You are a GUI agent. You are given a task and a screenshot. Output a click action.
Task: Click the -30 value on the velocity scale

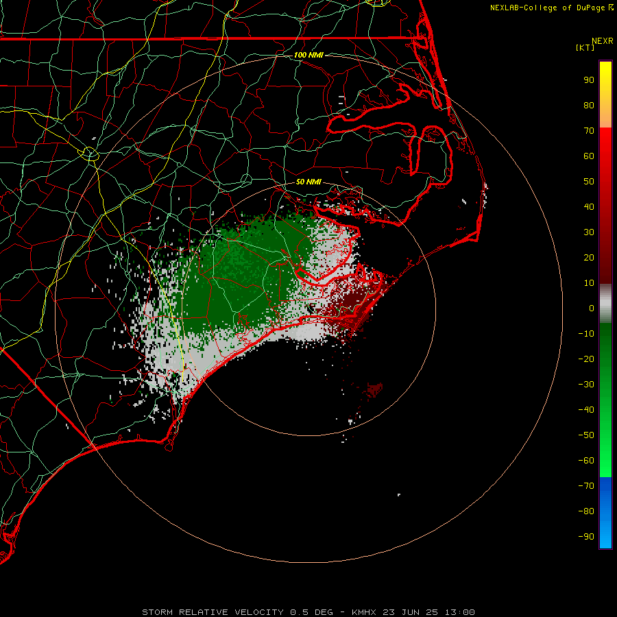tap(586, 385)
